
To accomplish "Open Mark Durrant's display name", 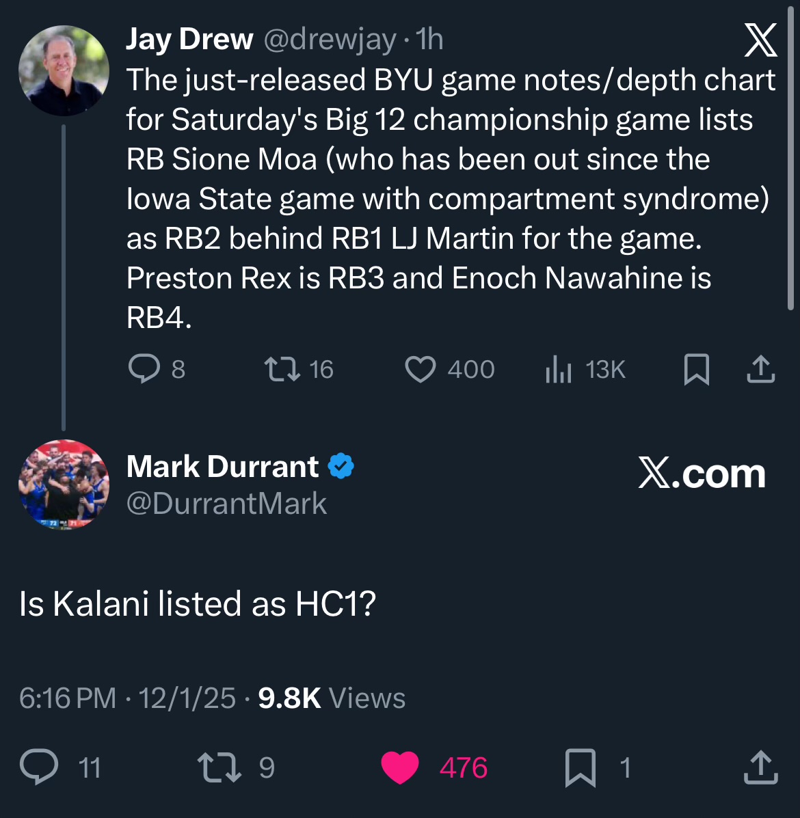I will coord(222,467).
